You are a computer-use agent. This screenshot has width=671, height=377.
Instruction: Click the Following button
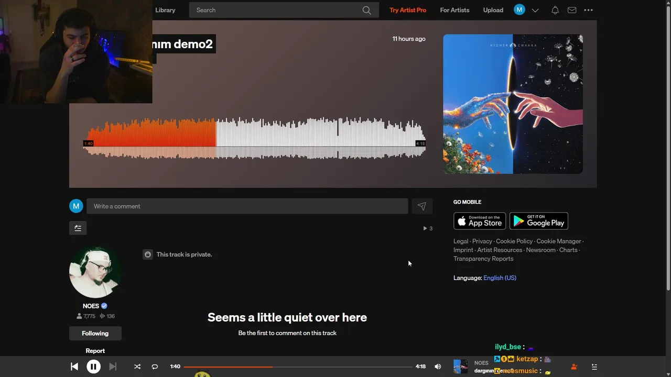tap(95, 334)
